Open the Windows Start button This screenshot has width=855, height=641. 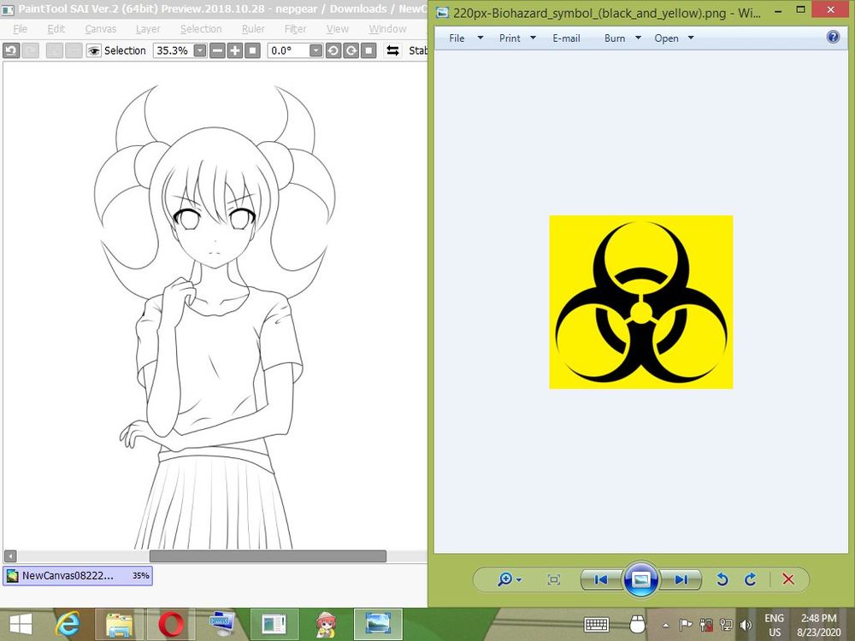coord(21,624)
